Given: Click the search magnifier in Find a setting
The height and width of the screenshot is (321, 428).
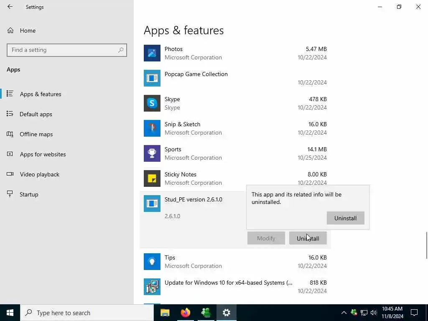Looking at the screenshot, I should [x=121, y=50].
